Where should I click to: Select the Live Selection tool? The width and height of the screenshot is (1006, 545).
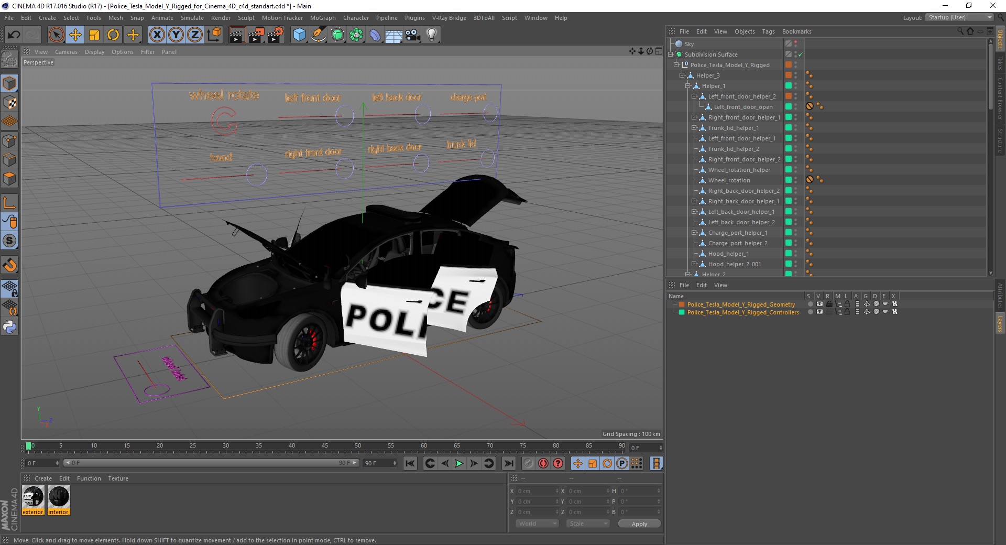(x=56, y=35)
